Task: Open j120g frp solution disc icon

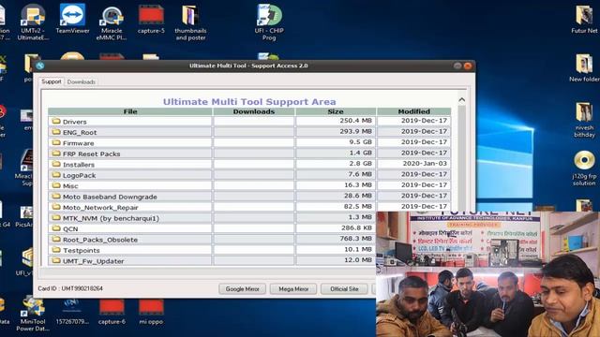Action: point(584,168)
